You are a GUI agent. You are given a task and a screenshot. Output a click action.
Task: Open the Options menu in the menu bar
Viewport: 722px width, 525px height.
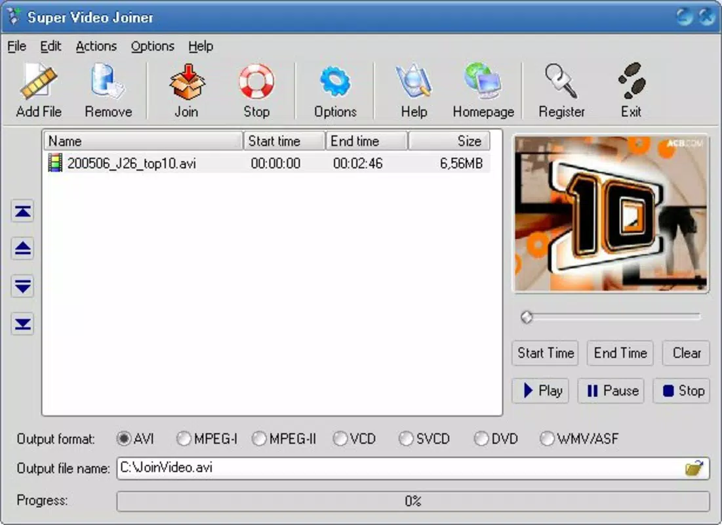152,46
